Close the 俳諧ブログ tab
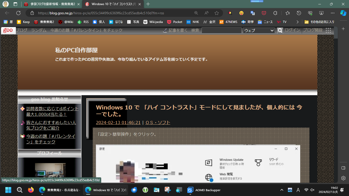This screenshot has width=349, height=196. tap(78, 4)
